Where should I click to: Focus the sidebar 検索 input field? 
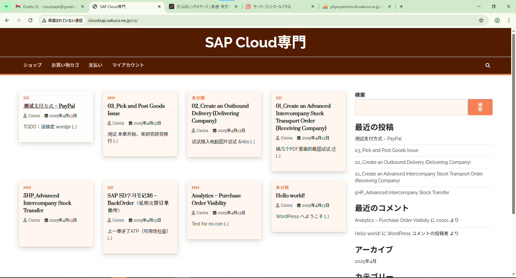coord(411,107)
